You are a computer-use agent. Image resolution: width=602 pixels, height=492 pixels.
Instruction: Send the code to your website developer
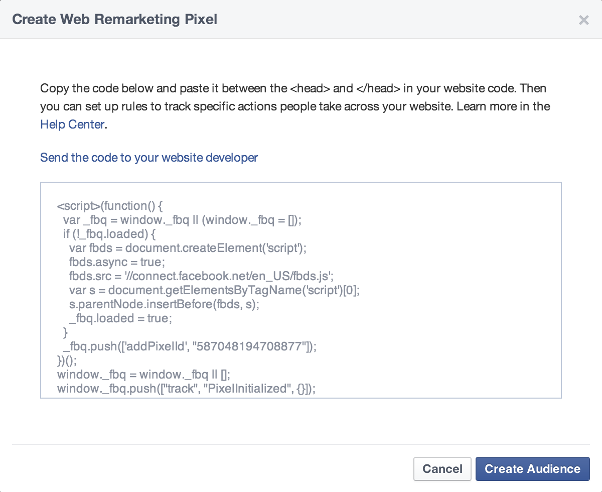pos(149,158)
